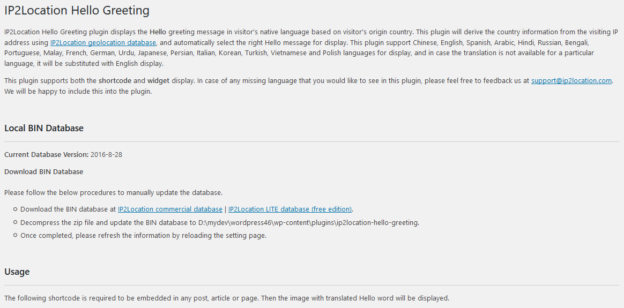Viewport: 624px width, 308px height.
Task: Click the Download BIN Database subheading
Action: click(x=44, y=172)
